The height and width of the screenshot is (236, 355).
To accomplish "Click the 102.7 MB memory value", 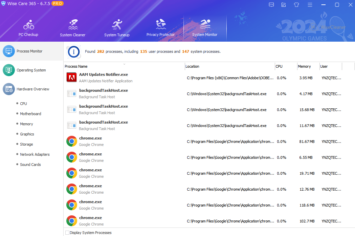I will pos(307,221).
